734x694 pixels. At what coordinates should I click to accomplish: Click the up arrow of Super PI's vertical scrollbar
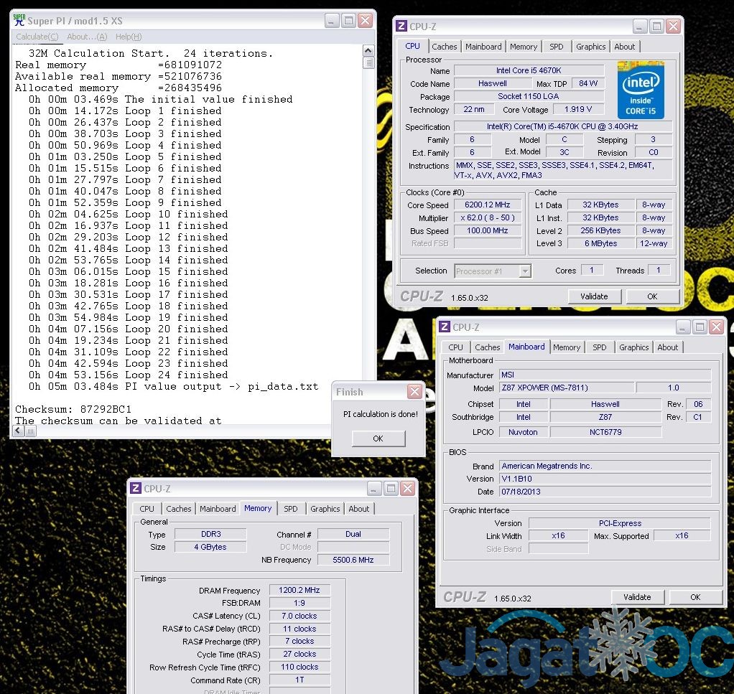(368, 52)
